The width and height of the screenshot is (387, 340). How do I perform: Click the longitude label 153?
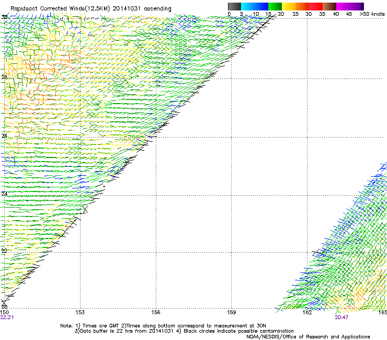80,312
